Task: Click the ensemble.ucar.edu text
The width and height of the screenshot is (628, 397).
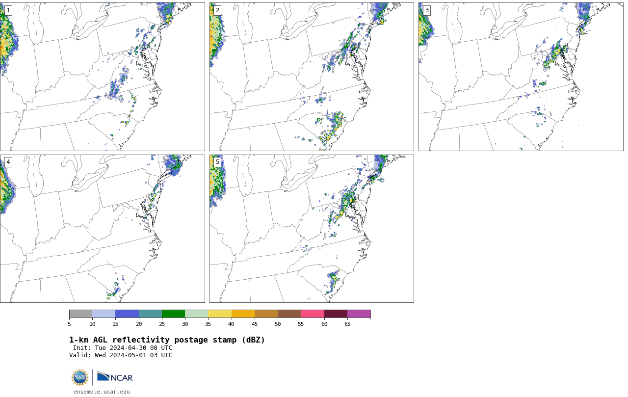Action: click(102, 392)
